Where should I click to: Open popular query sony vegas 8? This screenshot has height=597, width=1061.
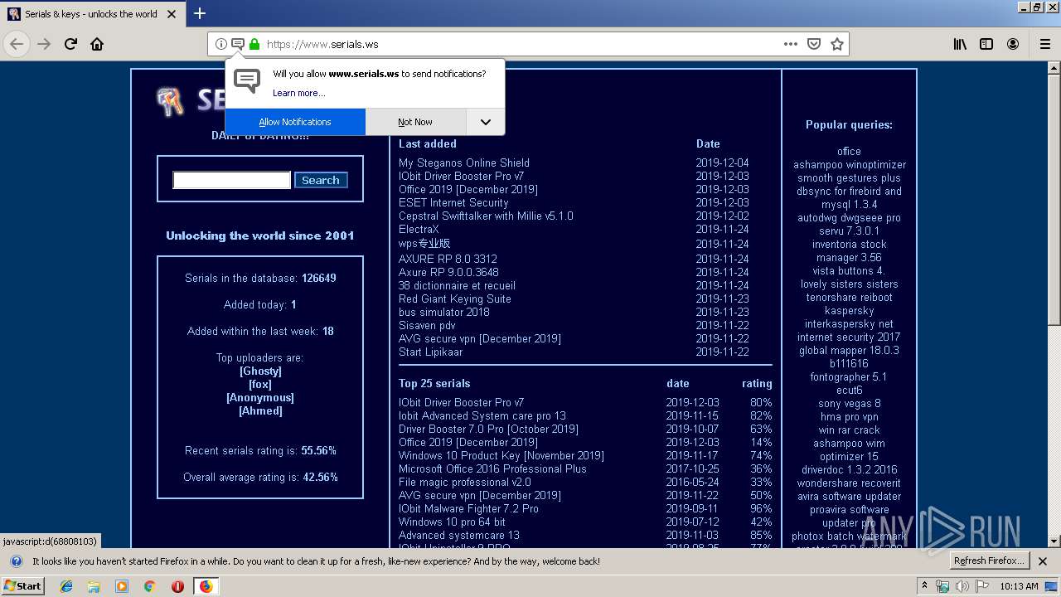(849, 403)
